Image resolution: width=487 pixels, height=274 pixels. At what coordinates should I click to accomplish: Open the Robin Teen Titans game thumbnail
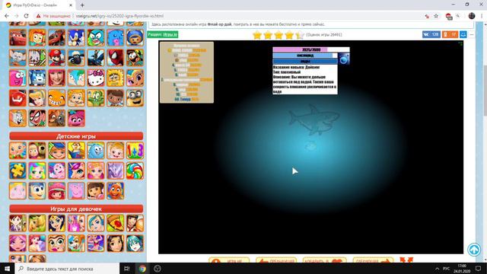[x=37, y=118]
